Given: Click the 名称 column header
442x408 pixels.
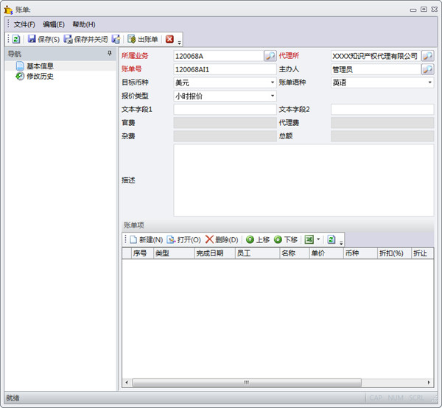Looking at the screenshot, I should click(294, 253).
